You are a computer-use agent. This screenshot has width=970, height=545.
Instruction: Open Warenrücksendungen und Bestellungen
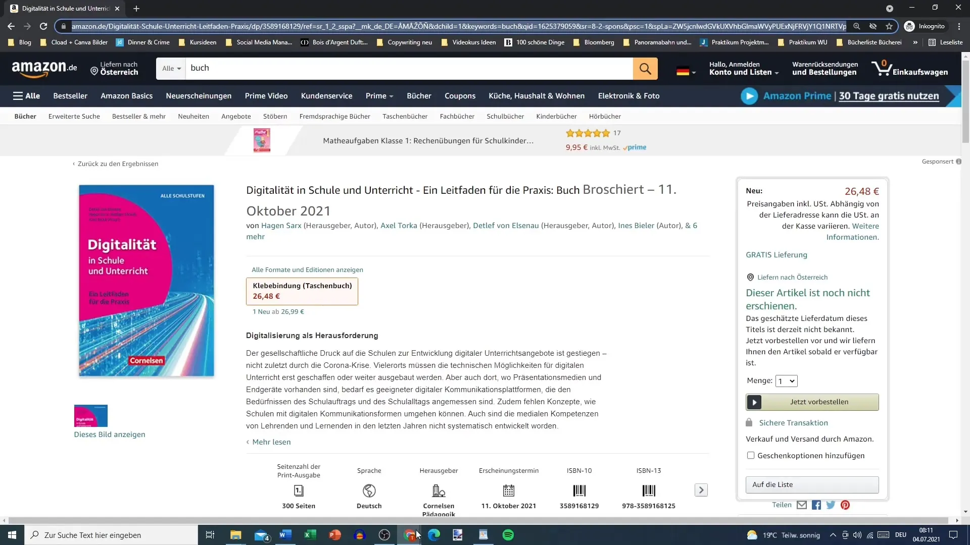[x=825, y=69]
